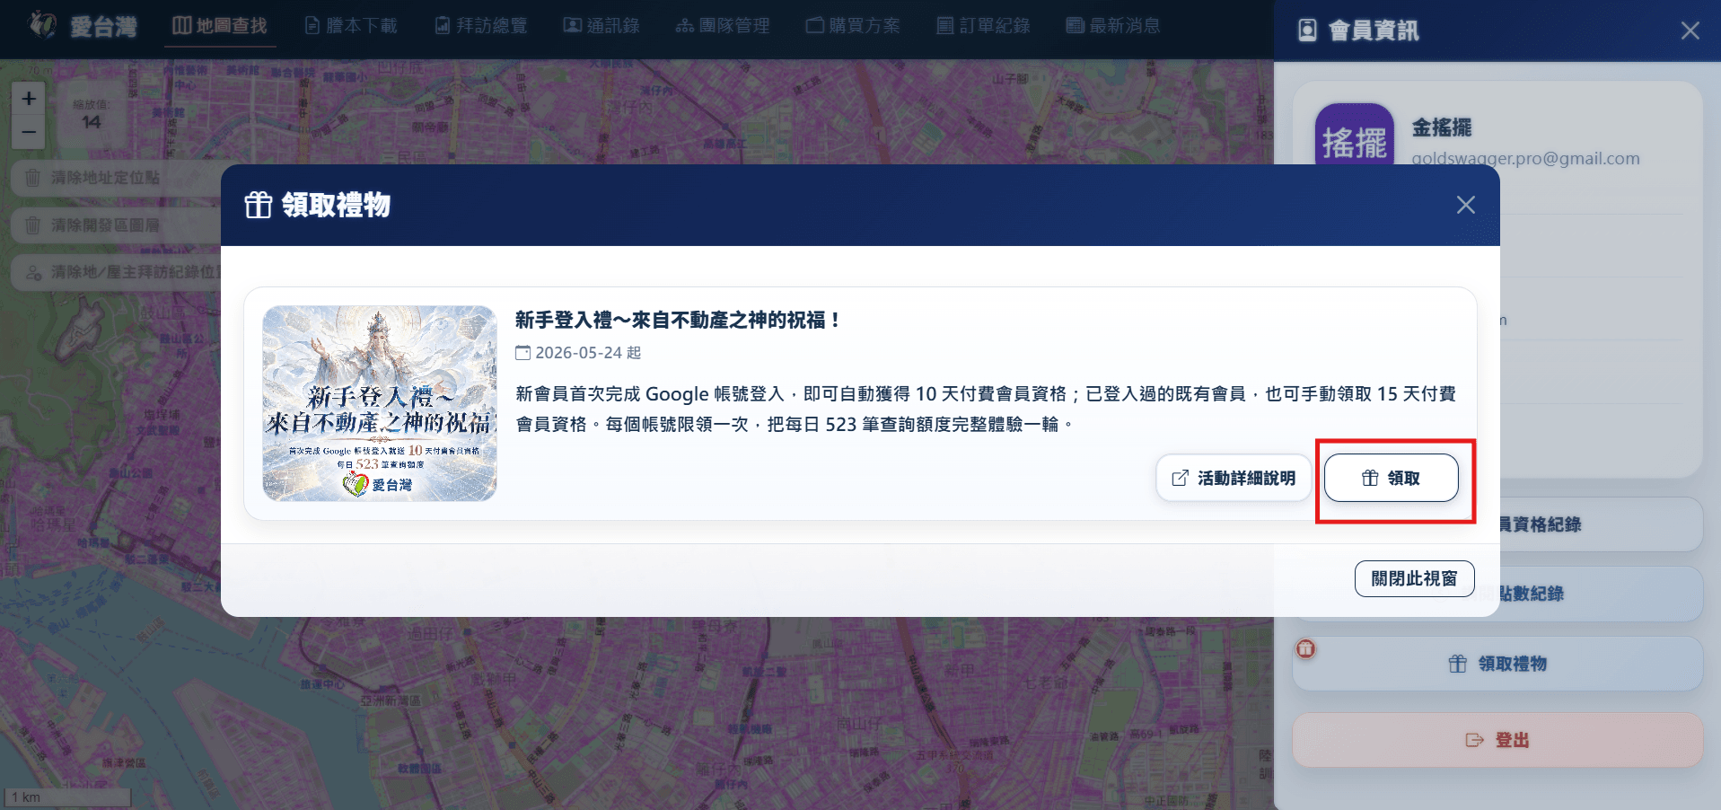
Task: Open 活動詳細說明 activity details link
Action: pyautogui.click(x=1234, y=478)
